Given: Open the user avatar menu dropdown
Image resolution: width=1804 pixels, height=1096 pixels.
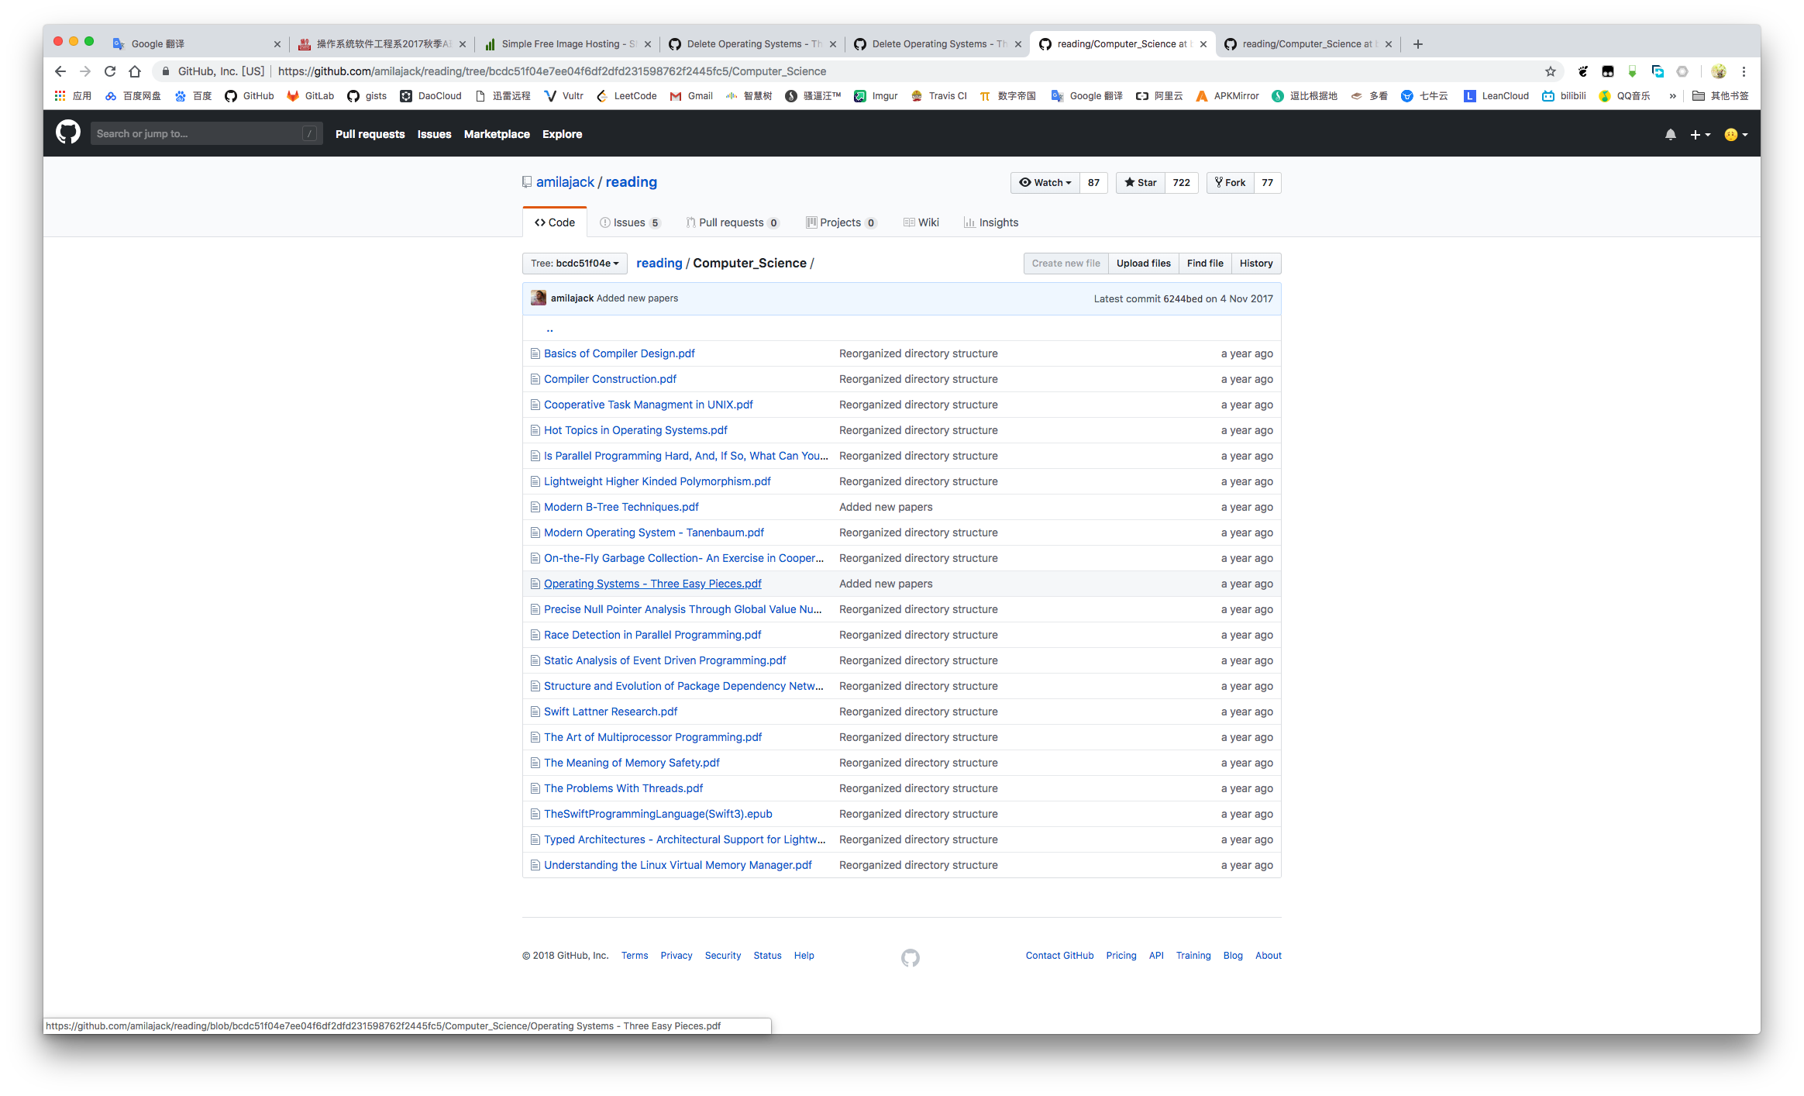Looking at the screenshot, I should [1735, 135].
